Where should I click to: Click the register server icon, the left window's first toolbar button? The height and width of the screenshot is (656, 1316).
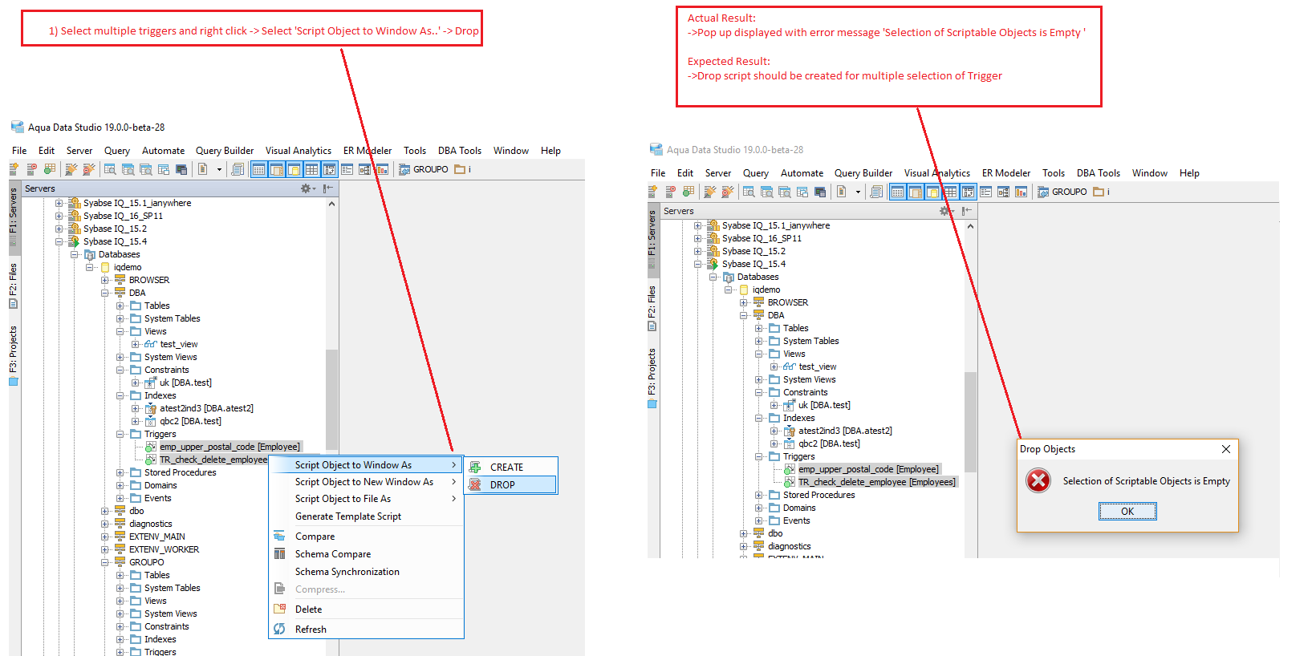14,169
